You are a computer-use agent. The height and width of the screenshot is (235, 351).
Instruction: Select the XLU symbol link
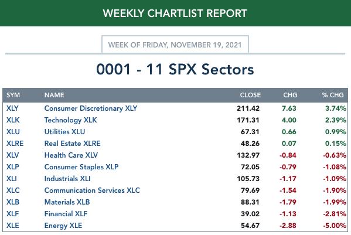pyautogui.click(x=13, y=132)
